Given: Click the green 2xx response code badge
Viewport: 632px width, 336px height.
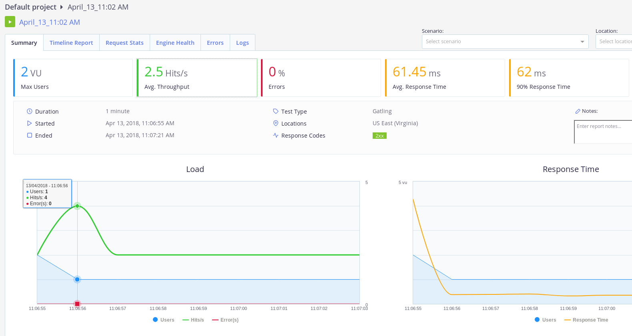Looking at the screenshot, I should (379, 136).
